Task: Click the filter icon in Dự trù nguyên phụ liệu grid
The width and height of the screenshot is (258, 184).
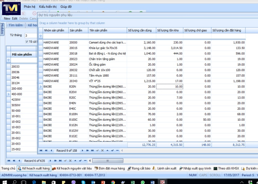Action: click(41, 36)
